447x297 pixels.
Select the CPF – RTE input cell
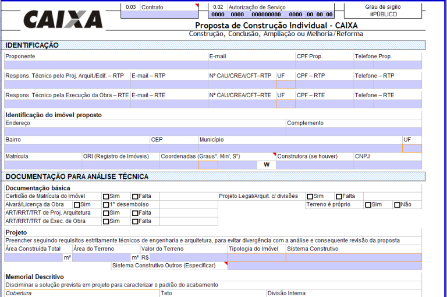pyautogui.click(x=325, y=104)
